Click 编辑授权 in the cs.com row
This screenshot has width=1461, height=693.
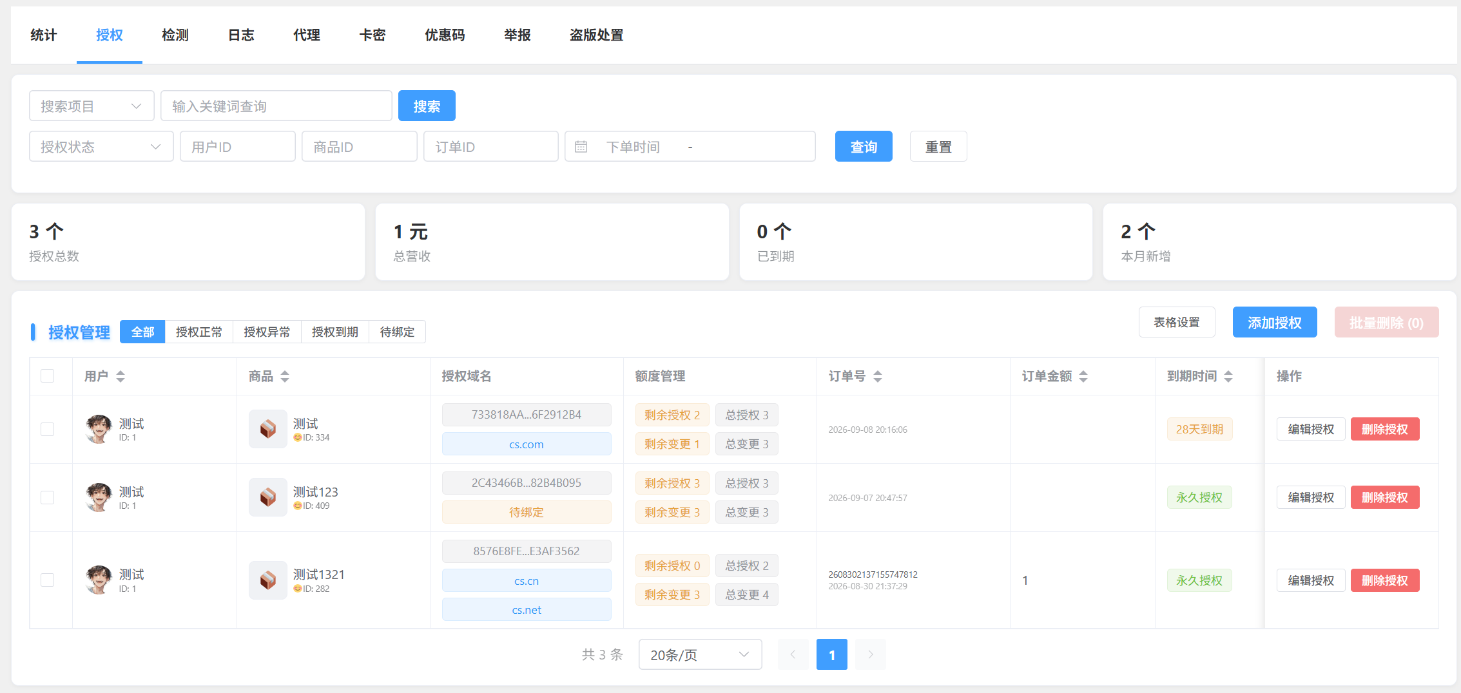coord(1311,429)
